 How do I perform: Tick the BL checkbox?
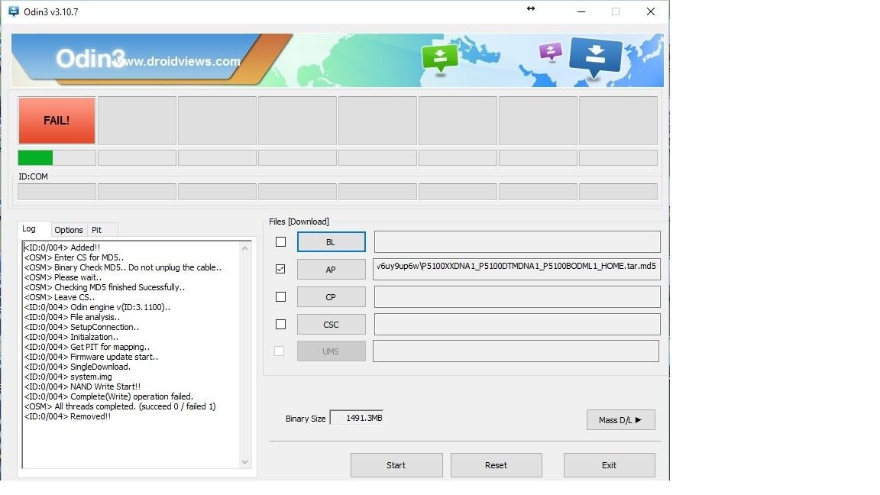tap(280, 242)
